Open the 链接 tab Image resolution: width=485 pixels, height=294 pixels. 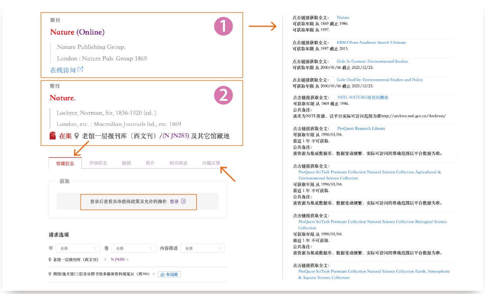[x=127, y=163]
